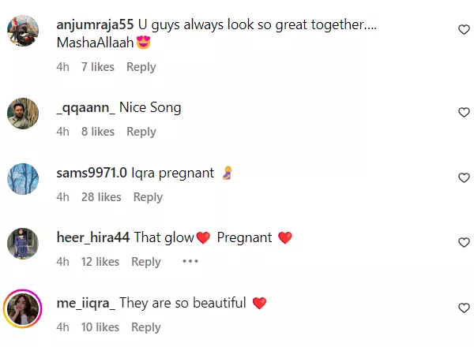The width and height of the screenshot is (474, 347).
Task: View _qqaann_'s profile avatar
Action: click(x=23, y=114)
